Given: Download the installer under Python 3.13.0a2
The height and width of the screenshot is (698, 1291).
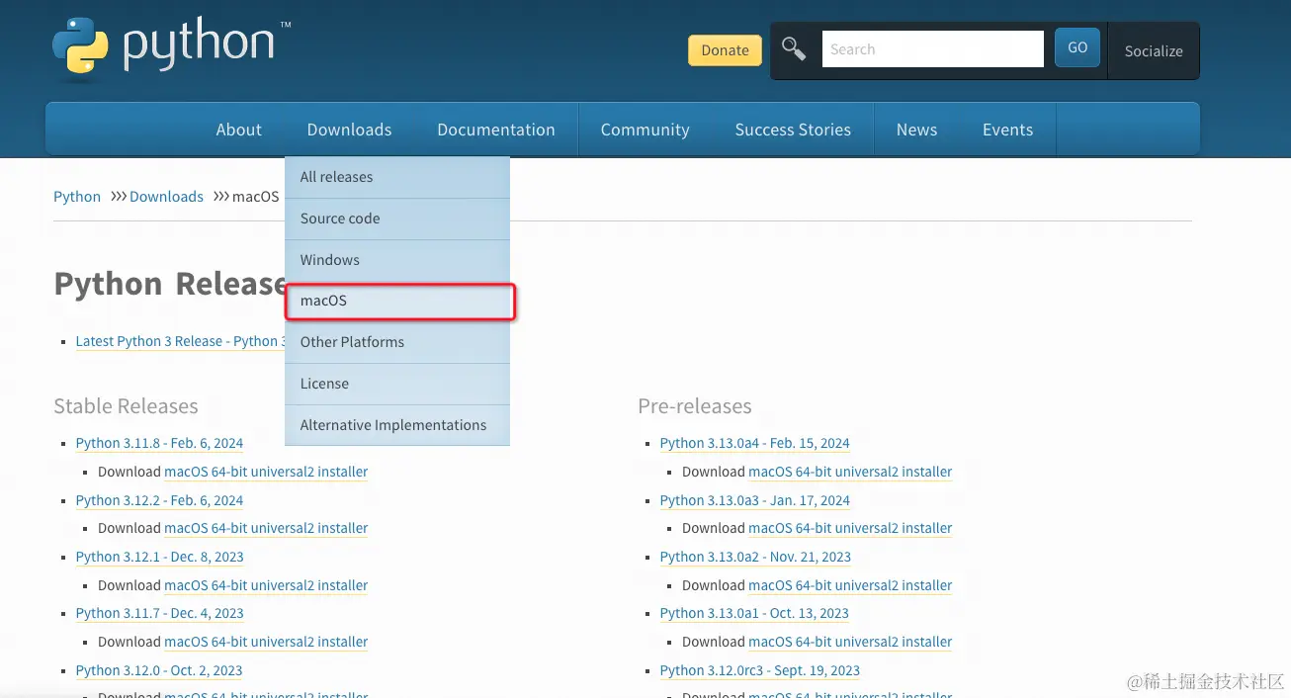Looking at the screenshot, I should pyautogui.click(x=850, y=585).
